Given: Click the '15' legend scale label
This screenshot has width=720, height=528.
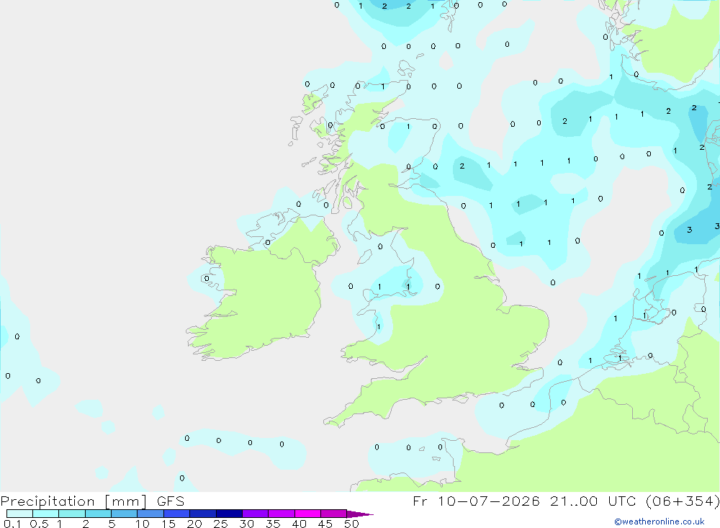Looking at the screenshot, I should pos(168,524).
